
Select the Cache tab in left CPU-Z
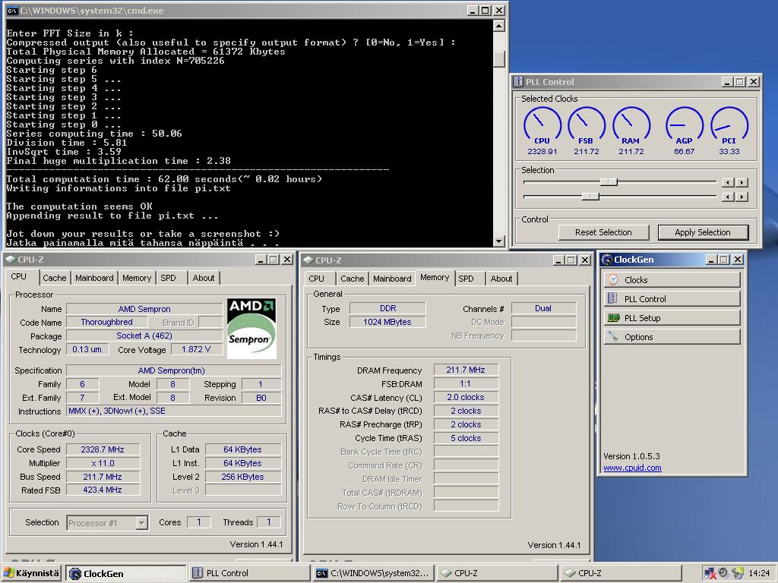(55, 278)
